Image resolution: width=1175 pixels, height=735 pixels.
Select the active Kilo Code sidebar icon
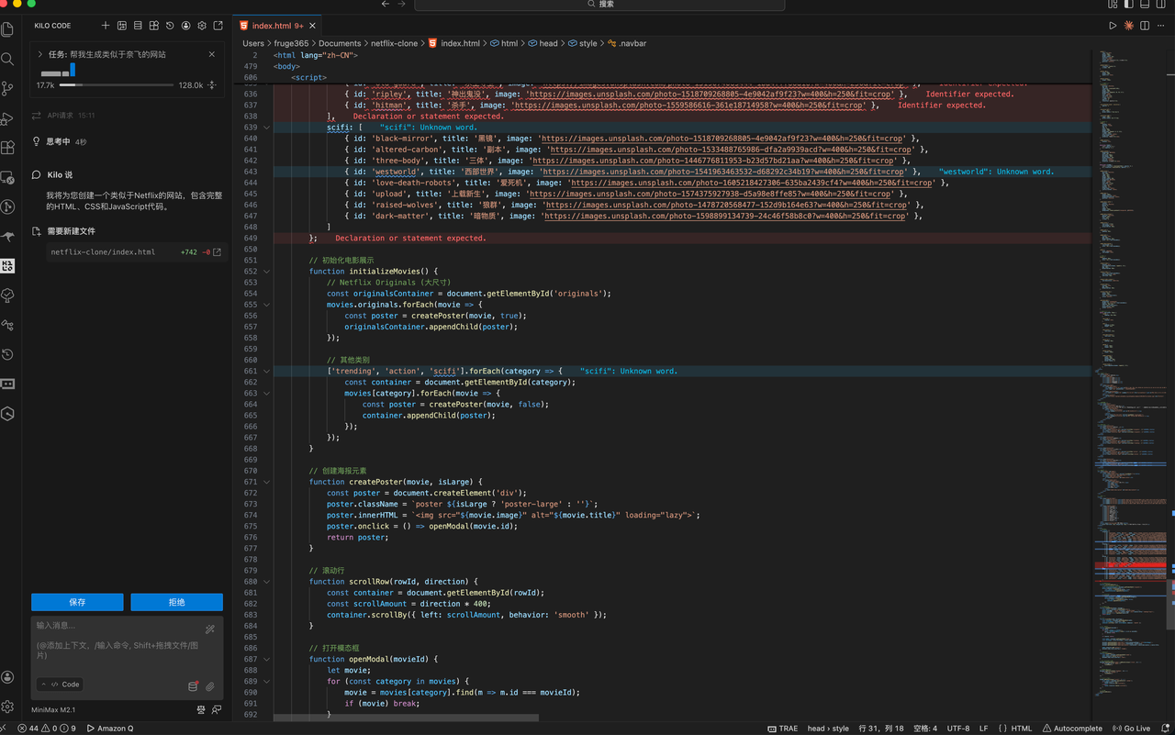pyautogui.click(x=7, y=266)
